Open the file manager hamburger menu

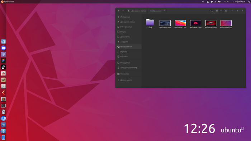click(226, 11)
